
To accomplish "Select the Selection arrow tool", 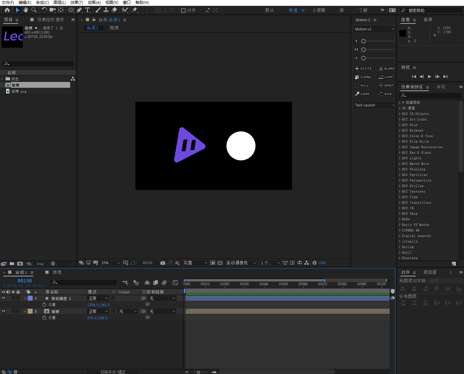I will click(x=18, y=10).
